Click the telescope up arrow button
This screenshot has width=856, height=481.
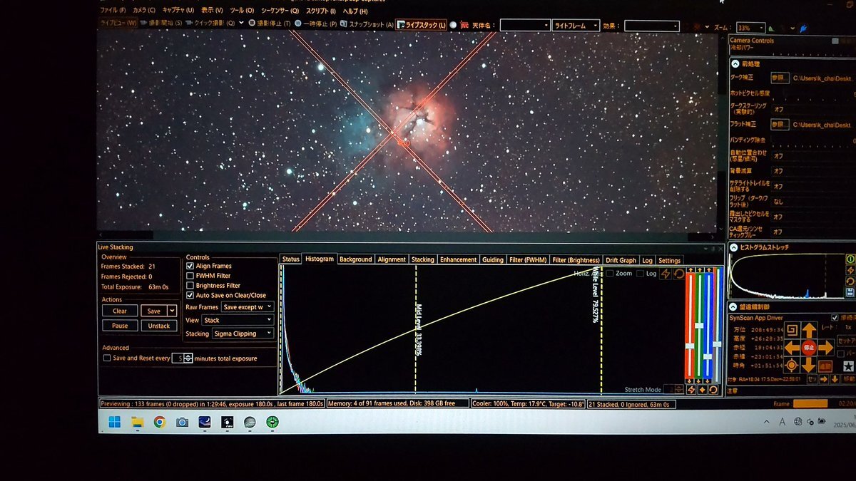pos(808,330)
